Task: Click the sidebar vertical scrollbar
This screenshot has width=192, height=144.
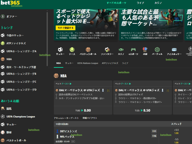Action: [x=47, y=39]
